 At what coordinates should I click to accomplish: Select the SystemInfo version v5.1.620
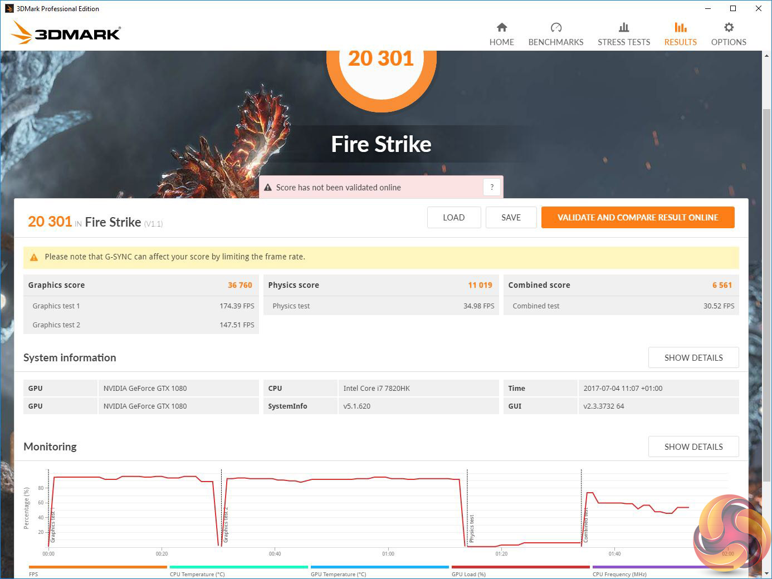[x=357, y=406]
